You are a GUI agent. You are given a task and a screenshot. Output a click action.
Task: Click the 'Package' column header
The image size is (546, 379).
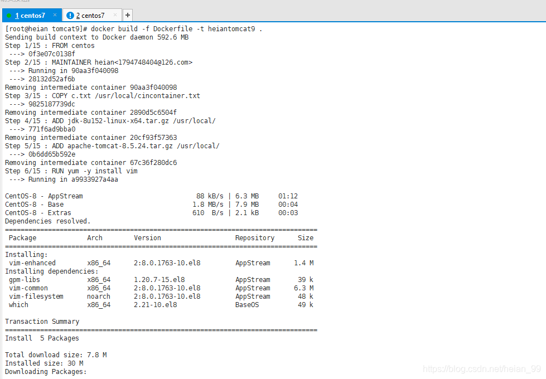tap(22, 237)
